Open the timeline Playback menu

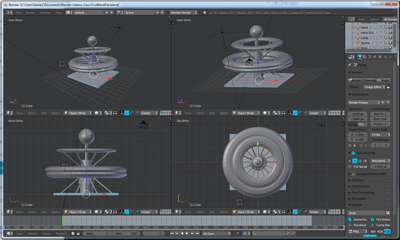(61, 234)
